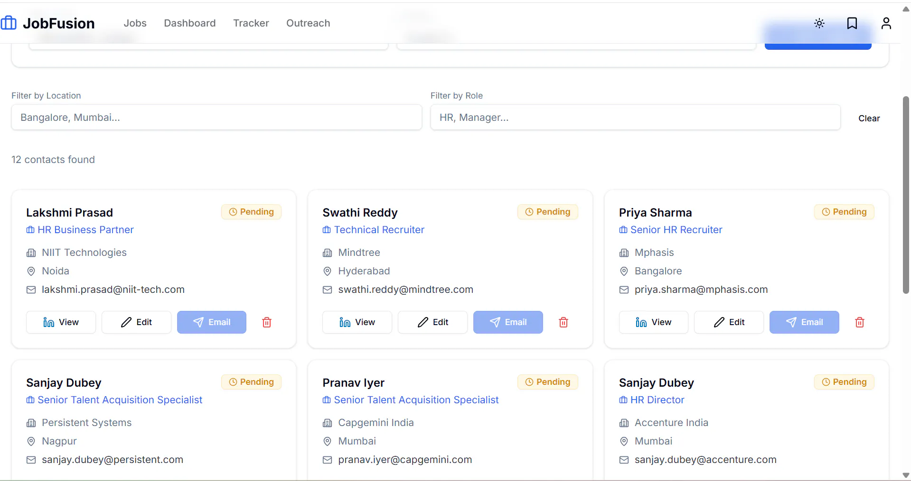The image size is (911, 481).
Task: Click location pin icon beside Hyderabad
Action: (327, 271)
